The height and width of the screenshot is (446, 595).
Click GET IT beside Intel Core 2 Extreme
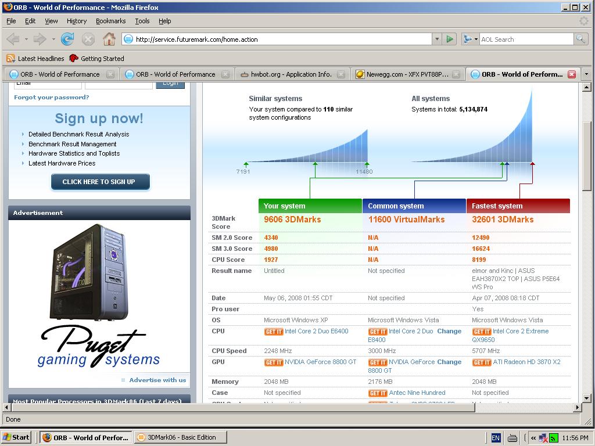[482, 332]
